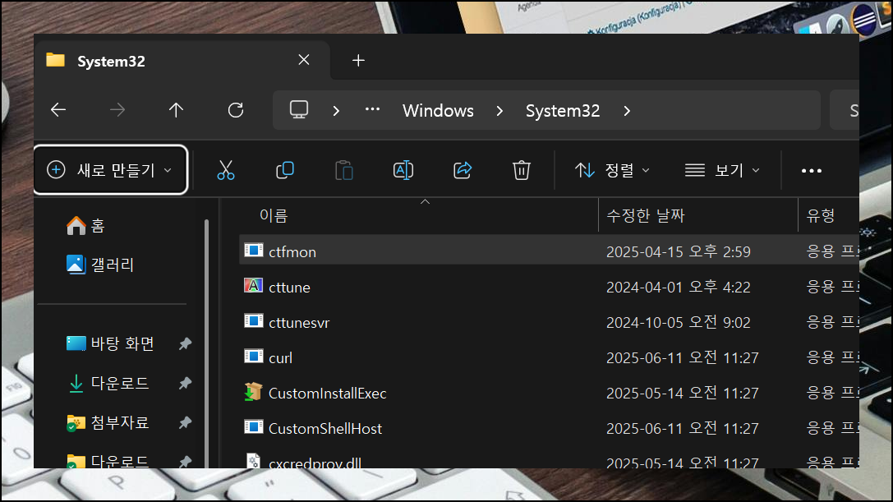Click the Paste clipboard icon
The width and height of the screenshot is (893, 502).
point(344,170)
